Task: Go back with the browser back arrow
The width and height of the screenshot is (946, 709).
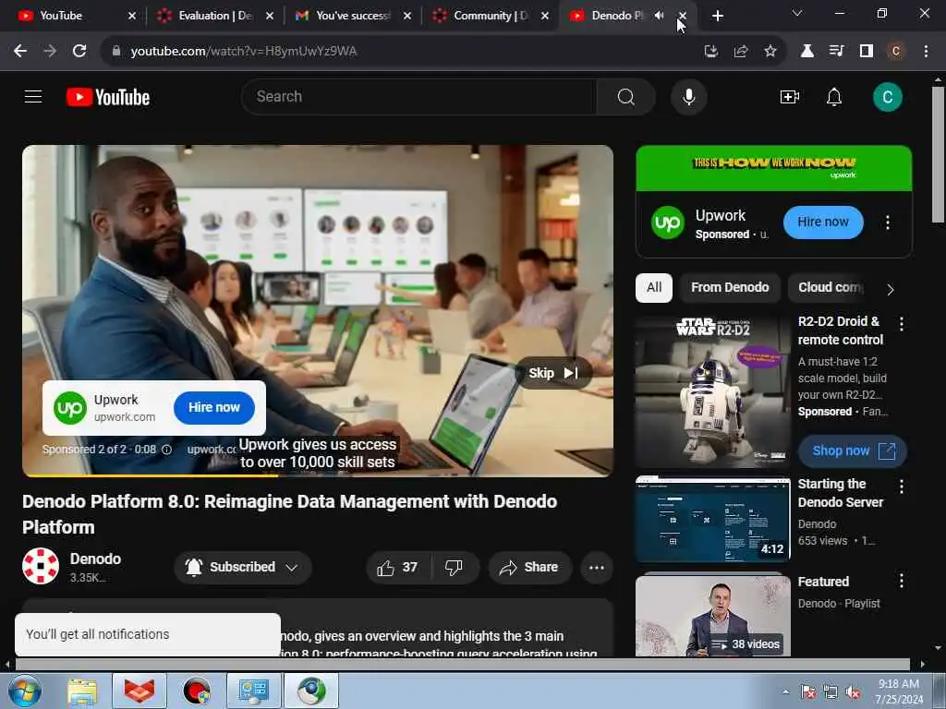Action: pos(20,51)
